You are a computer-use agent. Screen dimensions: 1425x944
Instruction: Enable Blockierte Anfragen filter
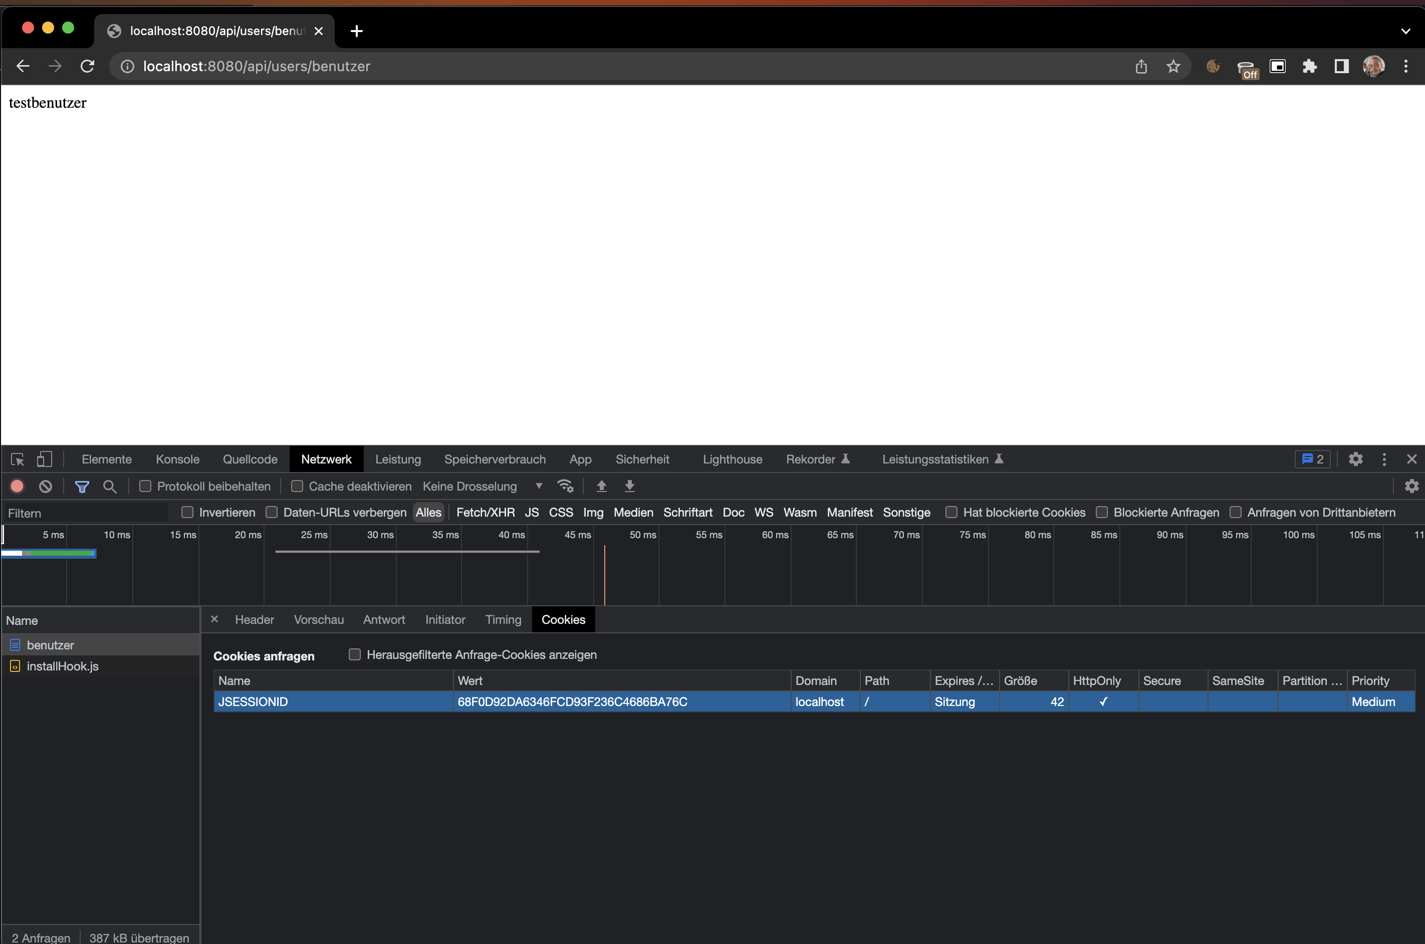click(x=1102, y=513)
